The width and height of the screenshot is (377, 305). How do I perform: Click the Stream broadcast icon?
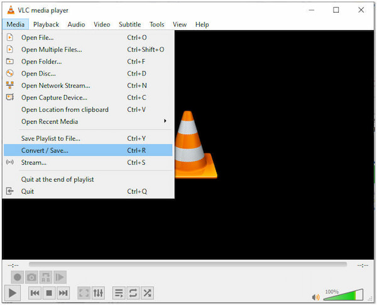[x=9, y=162]
